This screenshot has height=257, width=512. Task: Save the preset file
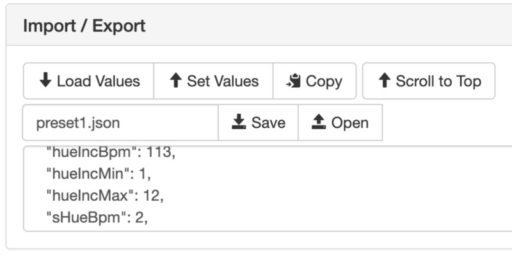point(258,122)
